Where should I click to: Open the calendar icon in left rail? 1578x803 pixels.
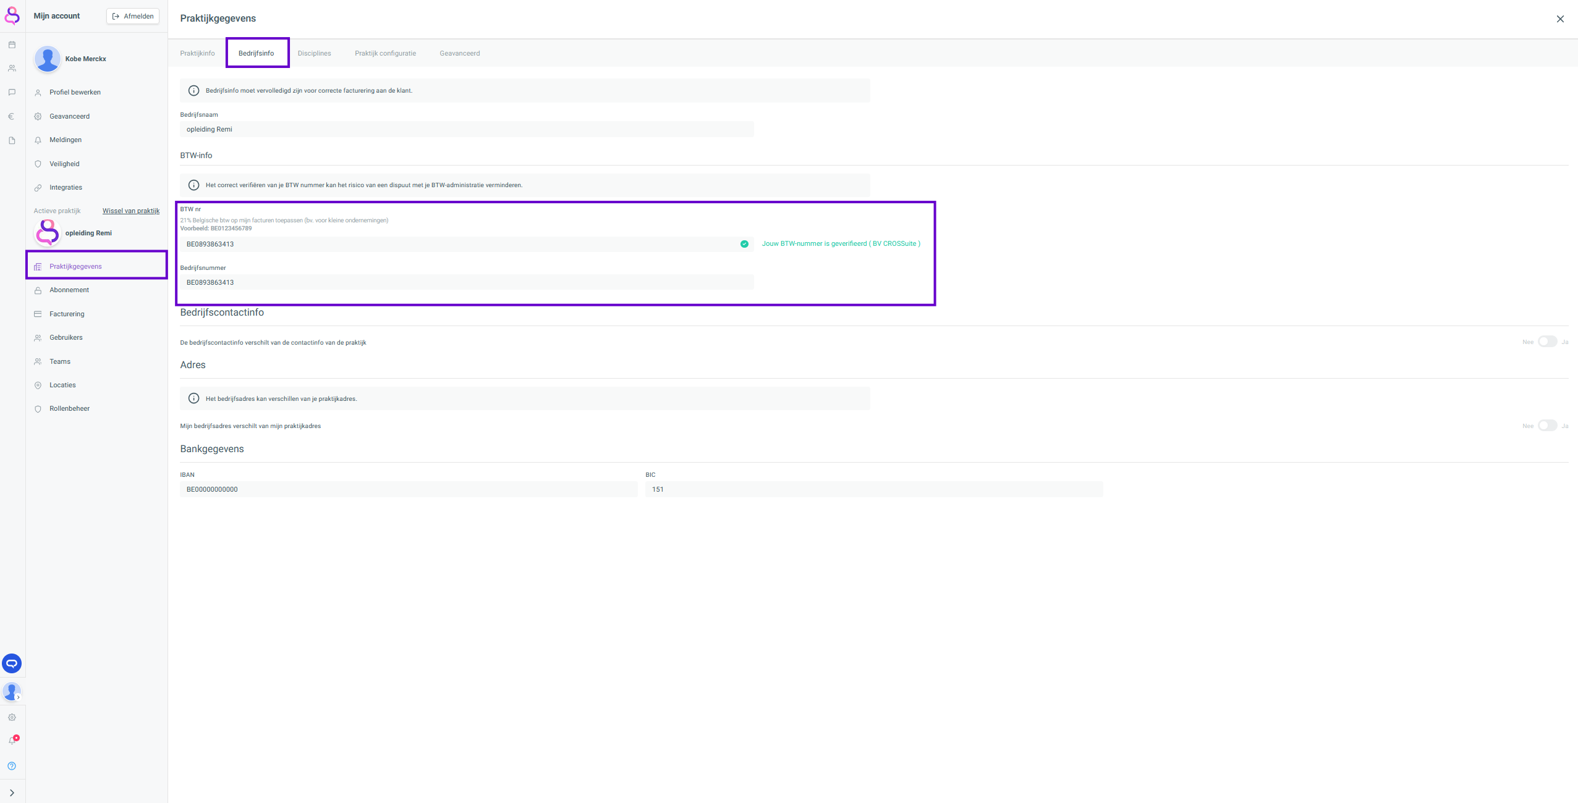[x=12, y=45]
